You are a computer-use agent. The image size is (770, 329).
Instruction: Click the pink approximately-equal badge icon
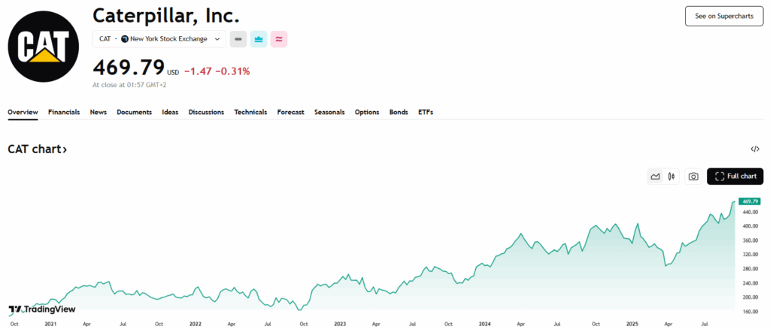[279, 39]
